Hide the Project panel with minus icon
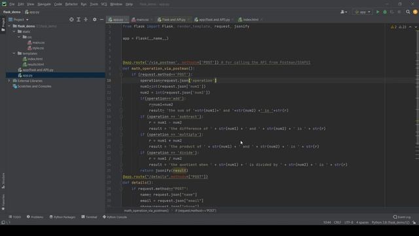The image size is (419, 236). (101, 20)
